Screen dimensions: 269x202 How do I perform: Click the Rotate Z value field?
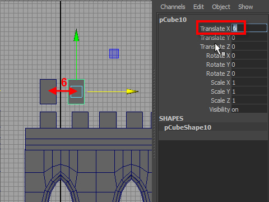pyautogui.click(x=249, y=74)
